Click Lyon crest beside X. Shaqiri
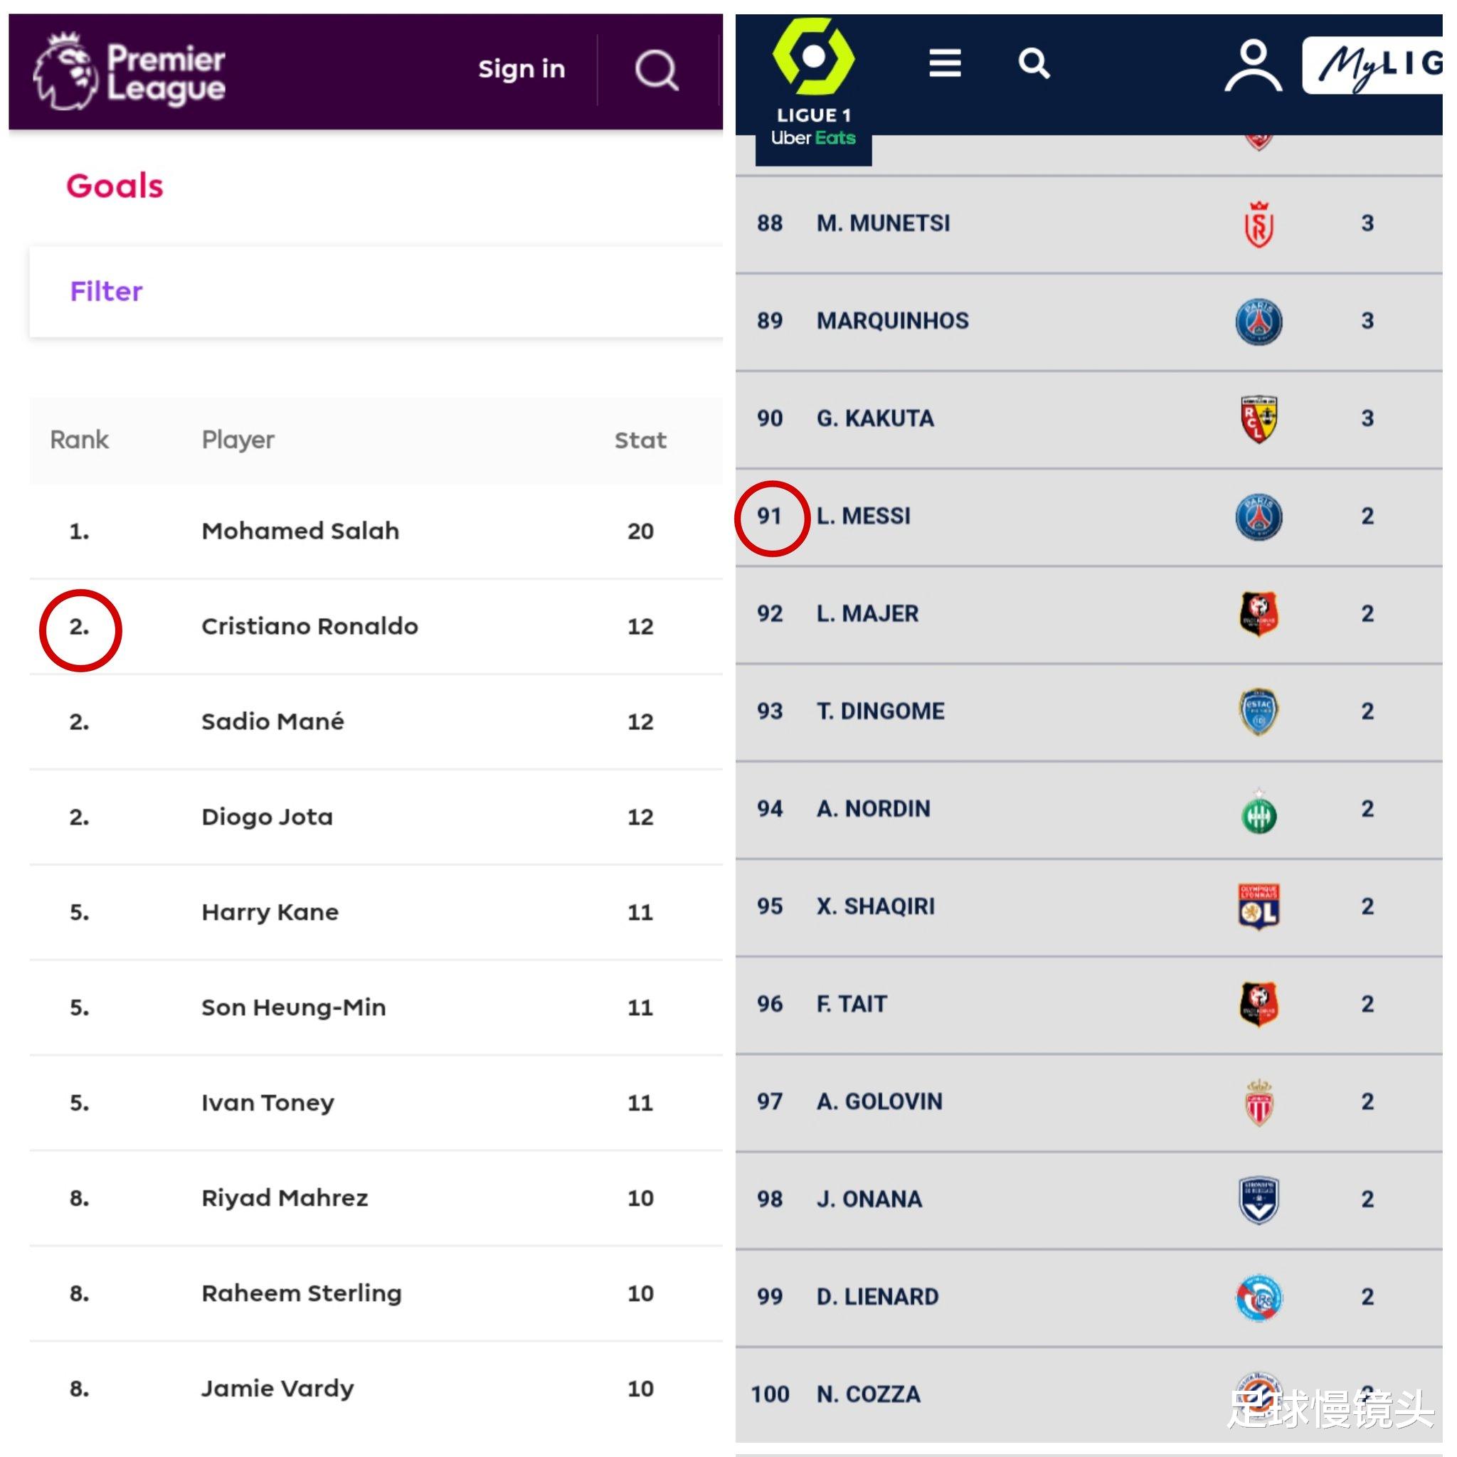Screen dimensions: 1457x1457 pos(1259,906)
